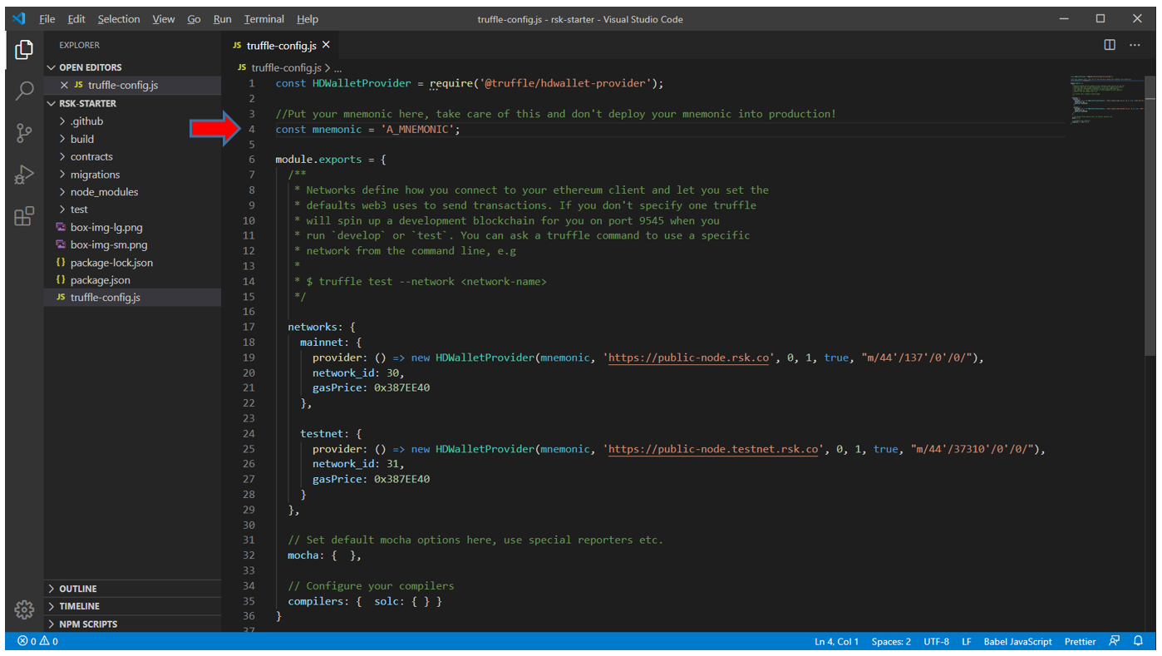Open the Go menu
Image resolution: width=1162 pixels, height=656 pixels.
(194, 19)
